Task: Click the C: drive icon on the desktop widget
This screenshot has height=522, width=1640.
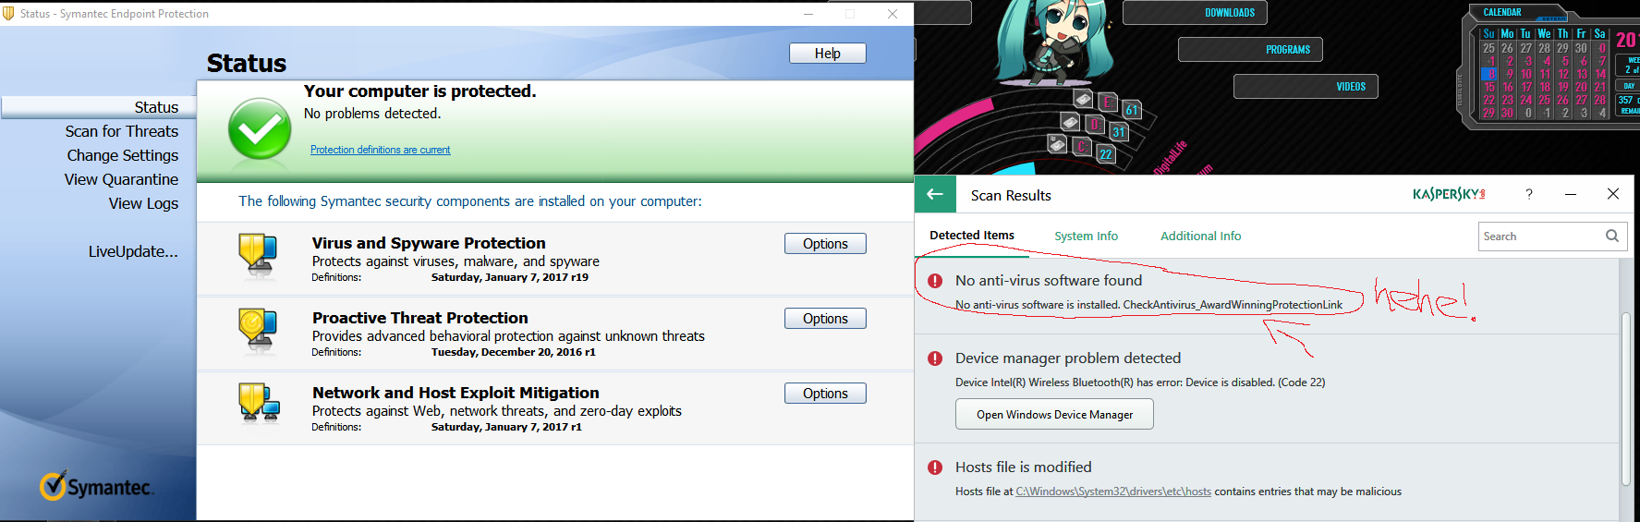Action: (x=1058, y=144)
